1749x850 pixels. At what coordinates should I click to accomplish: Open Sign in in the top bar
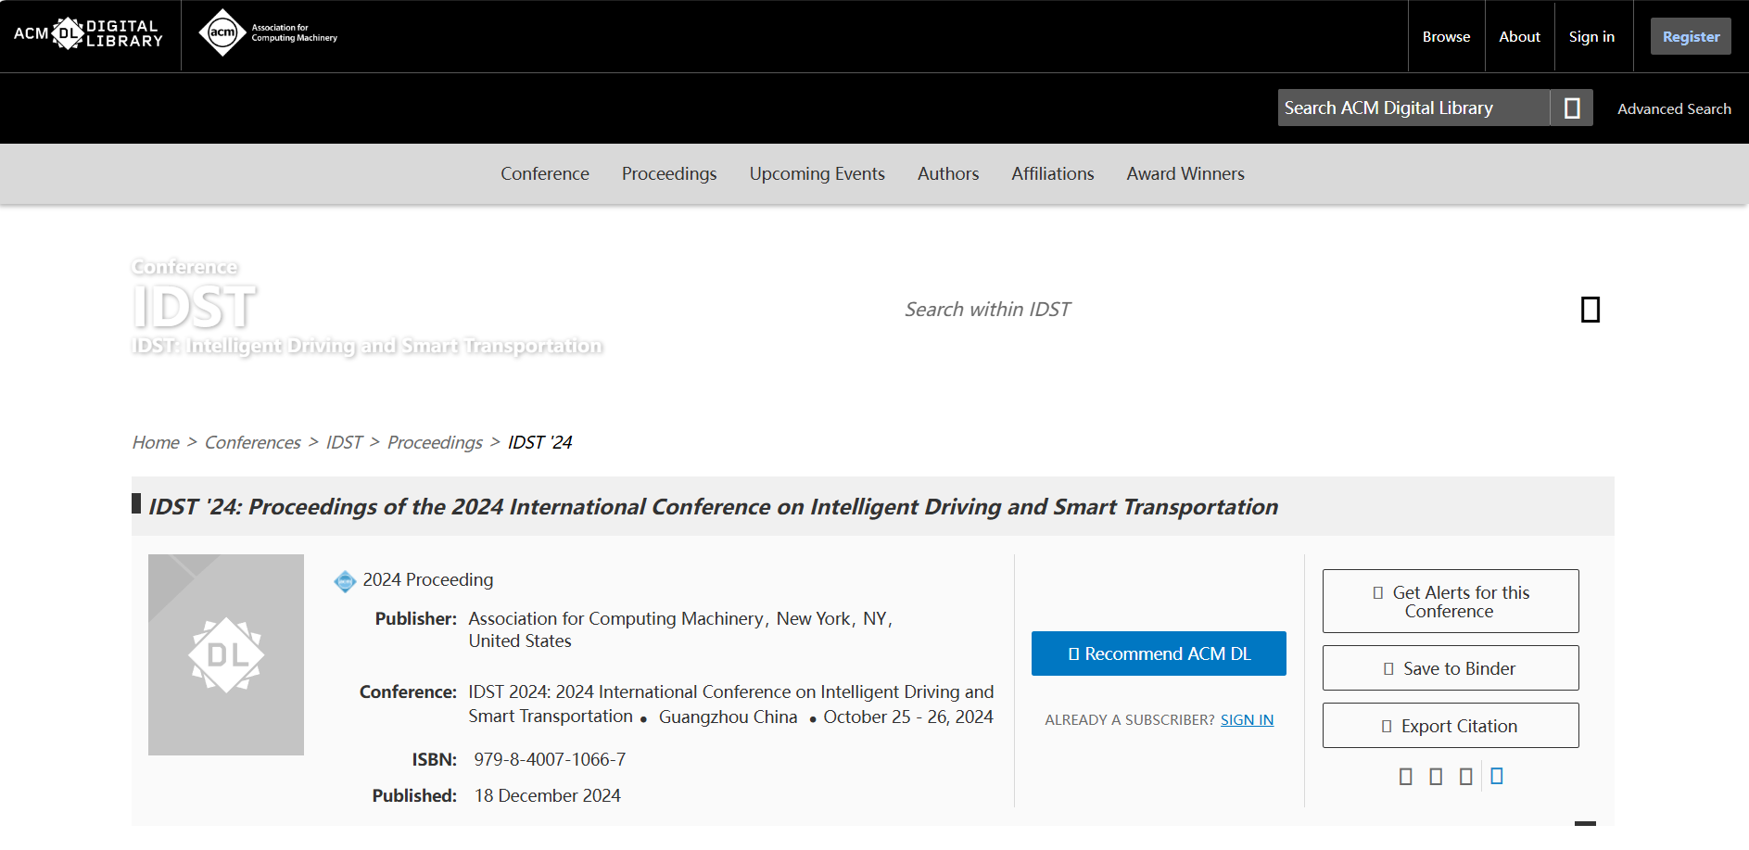(x=1591, y=37)
